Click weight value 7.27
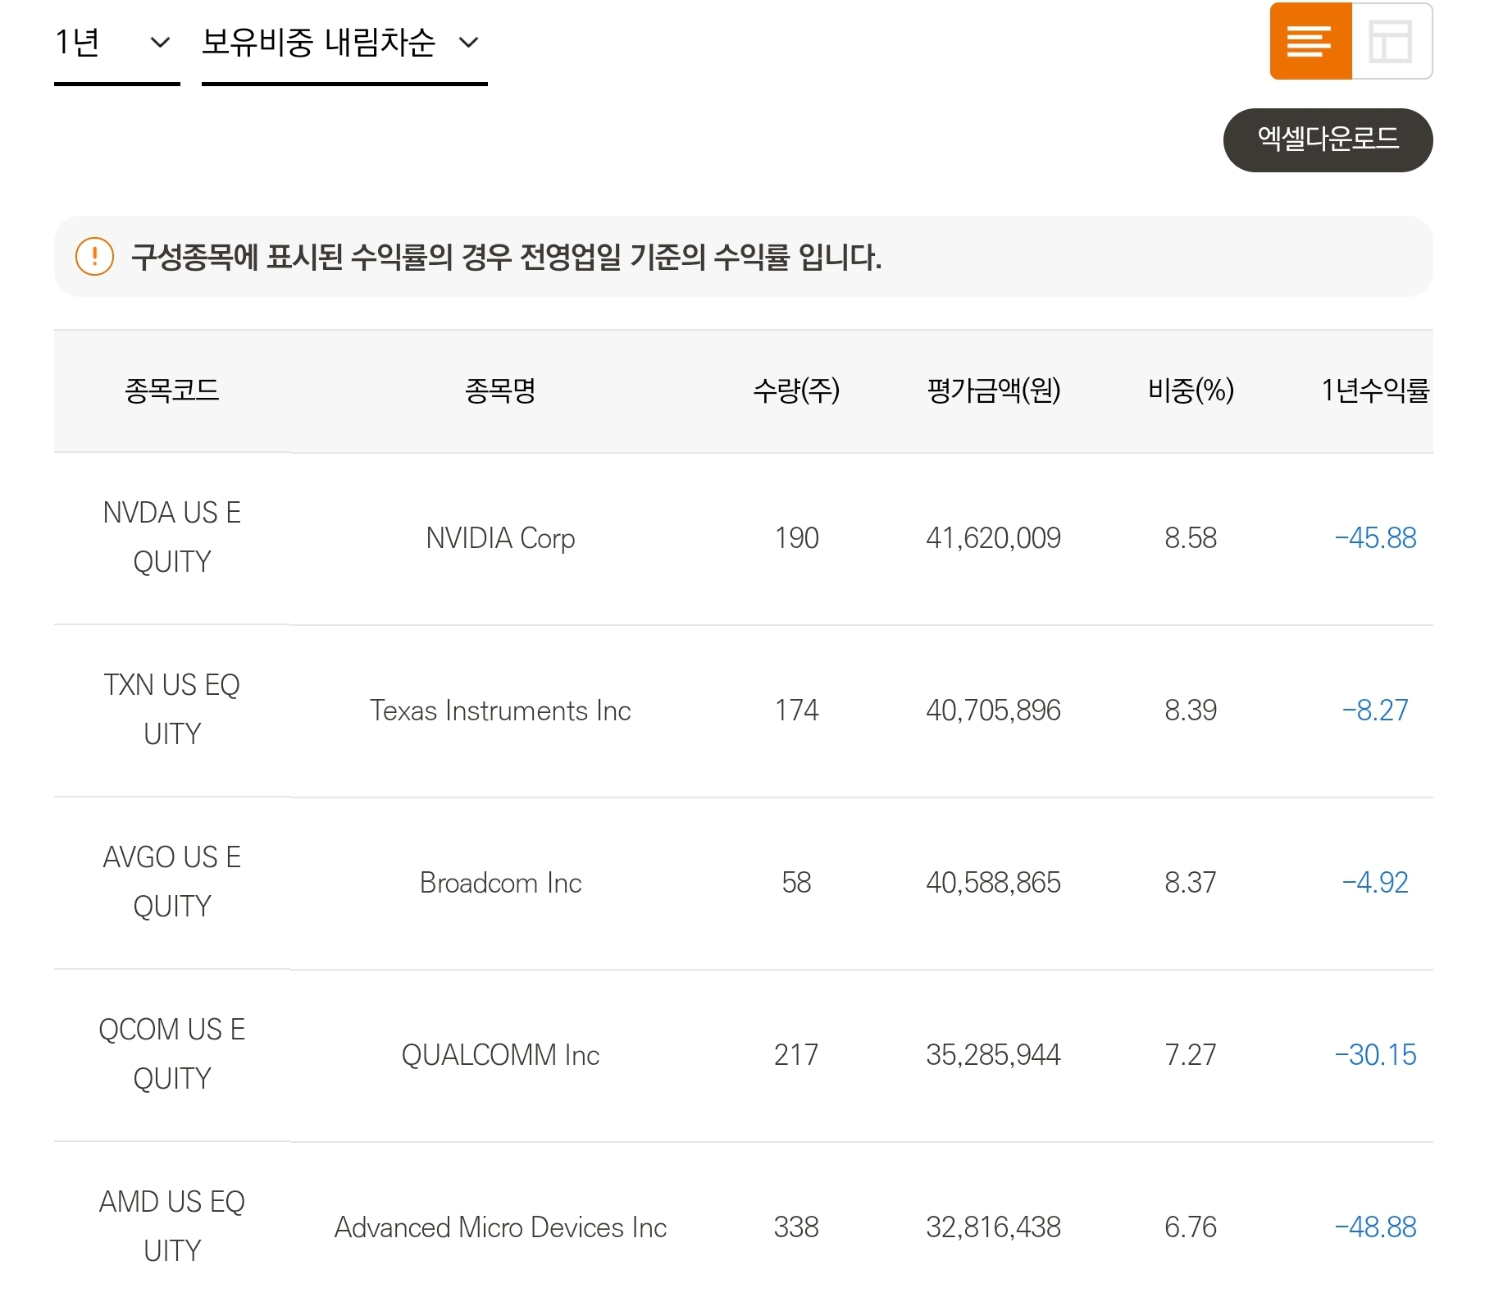Image resolution: width=1485 pixels, height=1302 pixels. coord(1191,1055)
